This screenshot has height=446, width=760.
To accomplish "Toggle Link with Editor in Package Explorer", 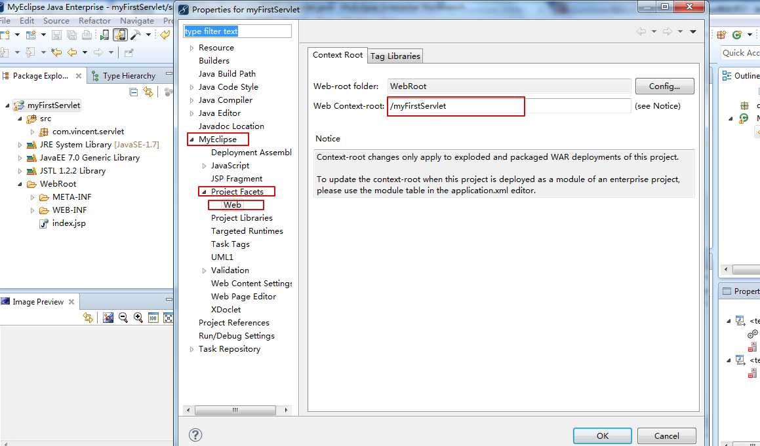I will click(x=148, y=92).
